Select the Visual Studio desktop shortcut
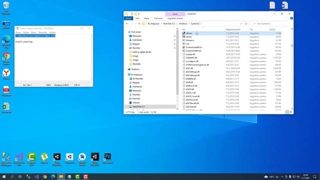The width and height of the screenshot is (320, 180). pyautogui.click(x=19, y=159)
